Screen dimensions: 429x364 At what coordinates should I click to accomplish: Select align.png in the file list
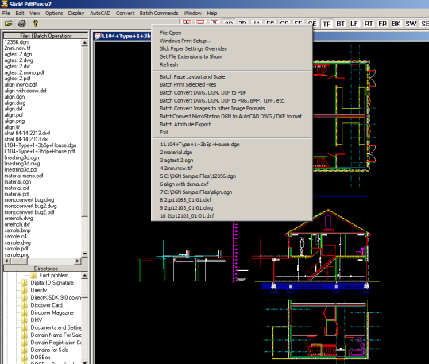[x=14, y=121]
